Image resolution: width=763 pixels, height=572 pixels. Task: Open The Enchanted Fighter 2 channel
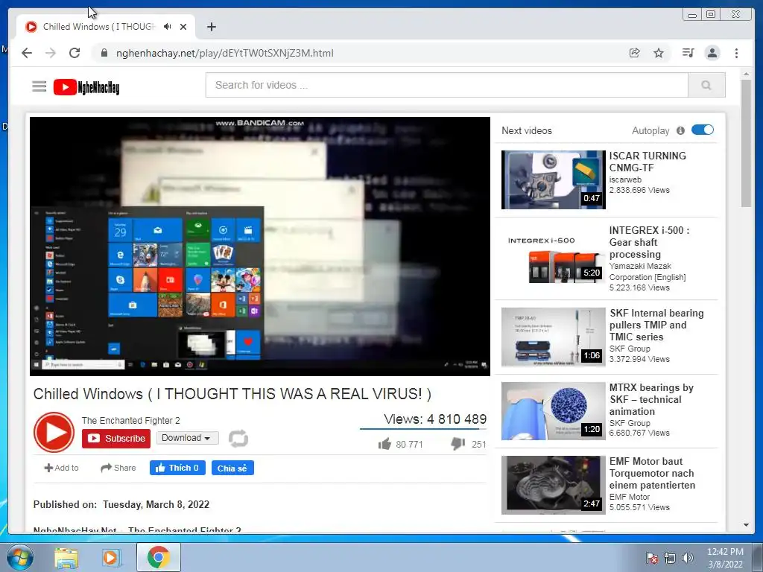pos(131,420)
